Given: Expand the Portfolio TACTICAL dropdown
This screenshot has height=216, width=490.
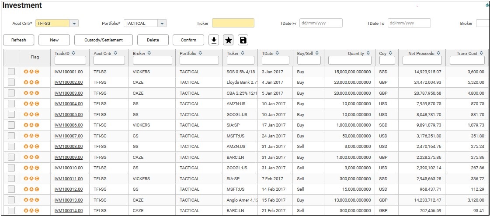Looking at the screenshot, I should coord(162,24).
